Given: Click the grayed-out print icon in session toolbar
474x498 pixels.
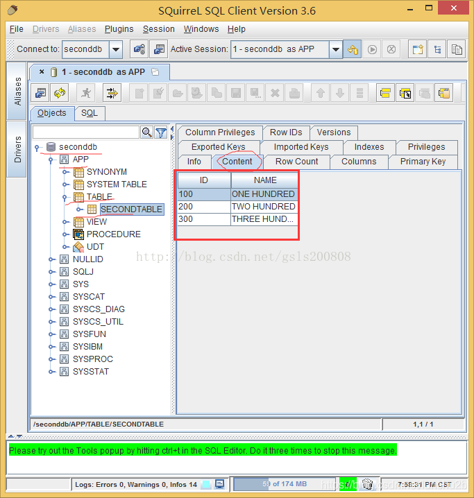Looking at the screenshot, I should 294,93.
